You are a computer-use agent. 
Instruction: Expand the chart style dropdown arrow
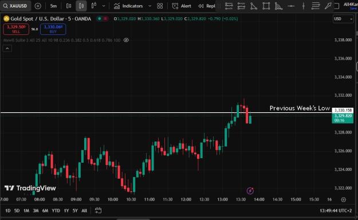tap(104, 6)
